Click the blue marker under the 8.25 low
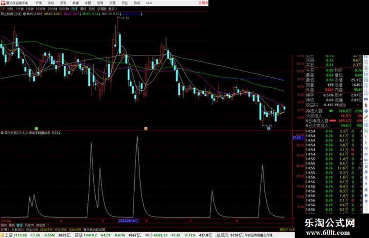369x238 pixels. coord(269,129)
